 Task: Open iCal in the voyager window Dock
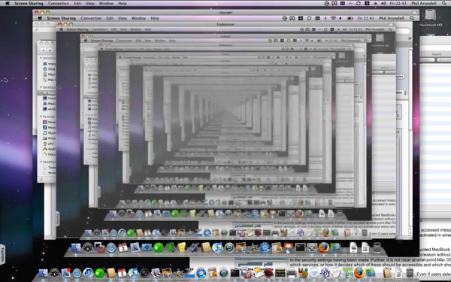click(123, 247)
